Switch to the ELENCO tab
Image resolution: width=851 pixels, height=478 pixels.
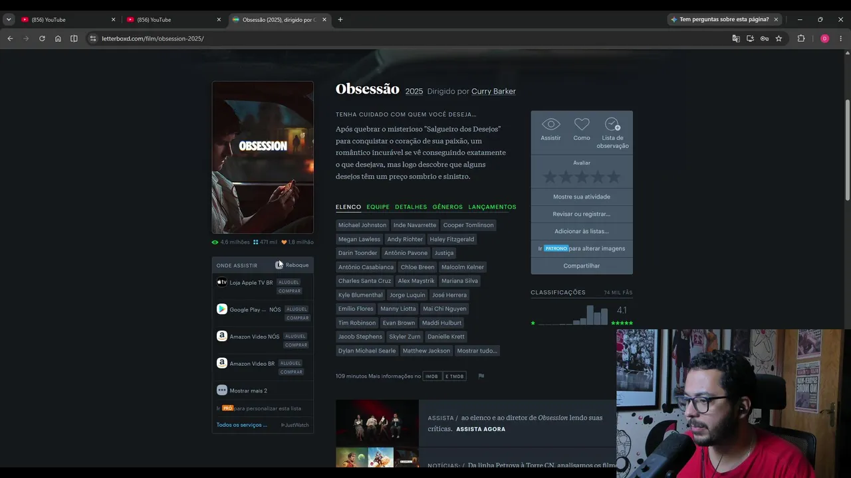pyautogui.click(x=348, y=207)
